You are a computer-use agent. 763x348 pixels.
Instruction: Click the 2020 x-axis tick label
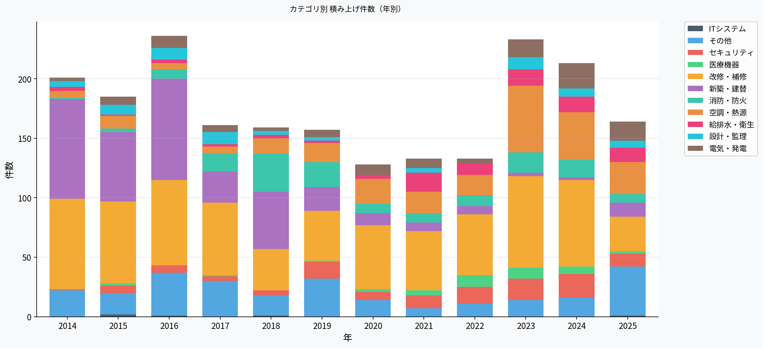pos(373,326)
